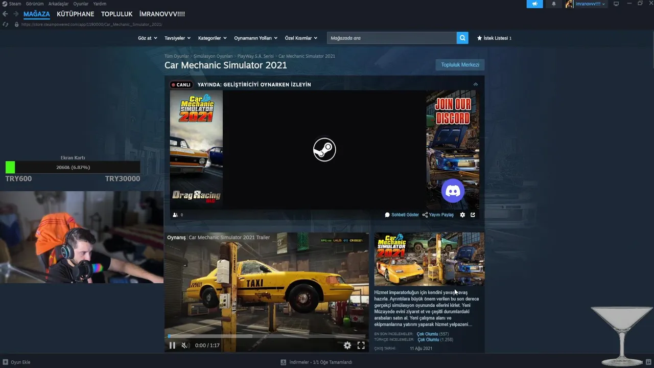
Task: Unmute the trailer audio
Action: pos(185,346)
